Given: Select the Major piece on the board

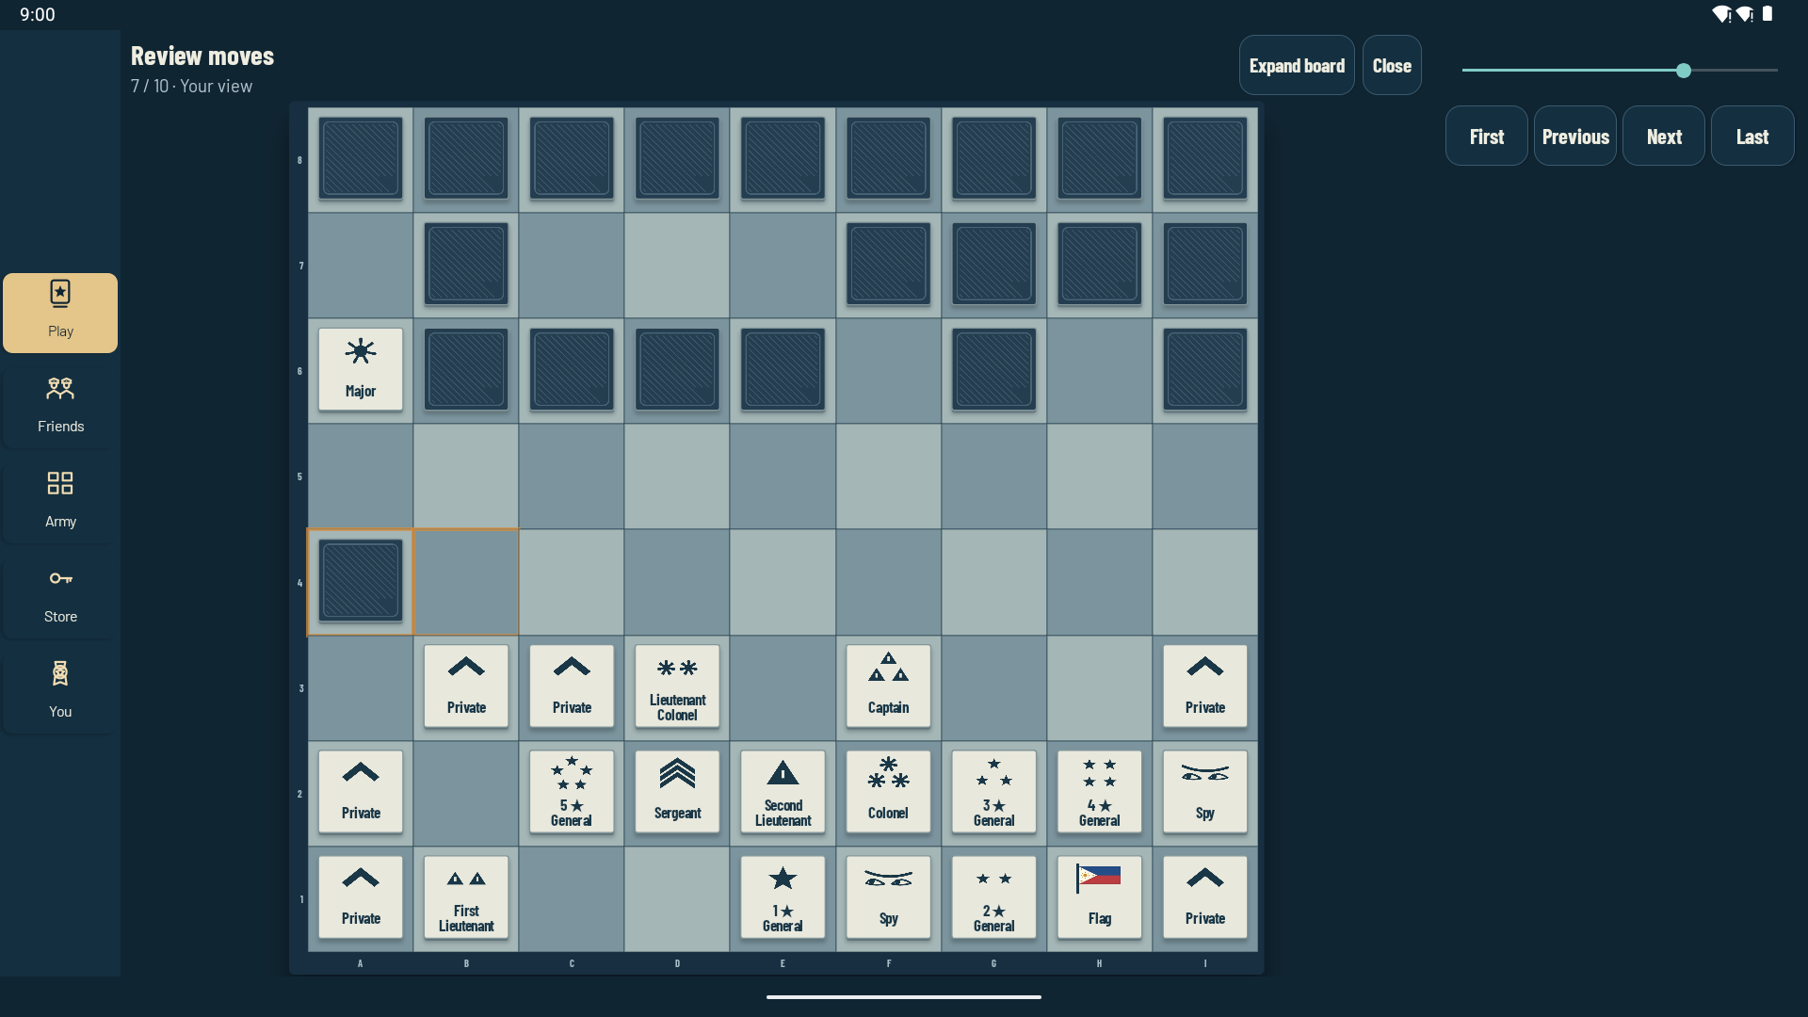Looking at the screenshot, I should point(361,370).
